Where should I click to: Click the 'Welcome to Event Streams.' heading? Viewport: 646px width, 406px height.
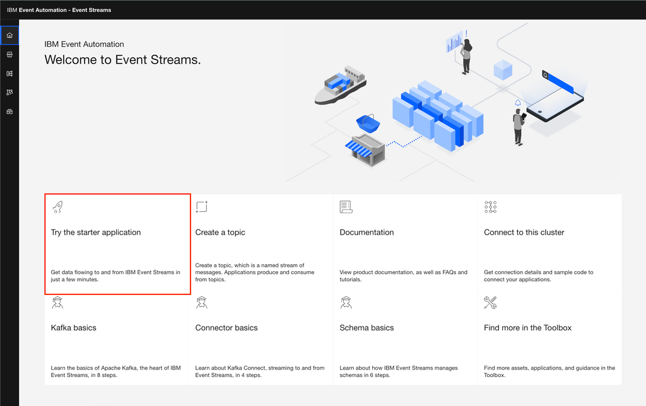(122, 60)
